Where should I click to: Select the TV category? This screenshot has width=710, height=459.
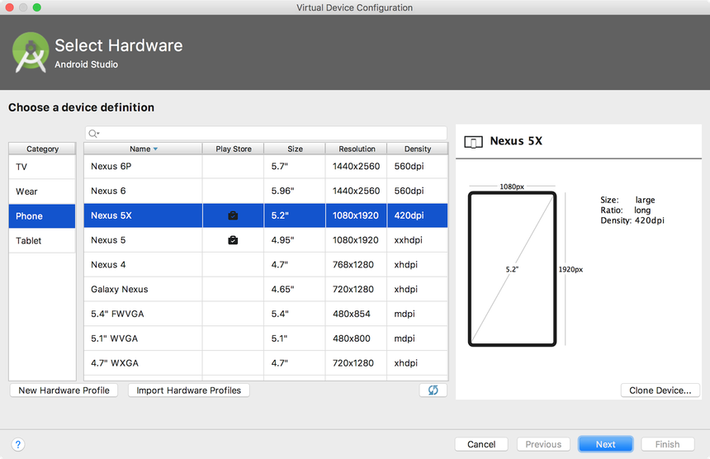pyautogui.click(x=41, y=167)
